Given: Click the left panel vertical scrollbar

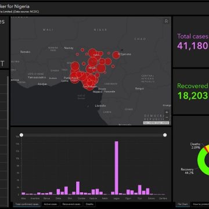Looking at the screenshot, I should 8,103.
